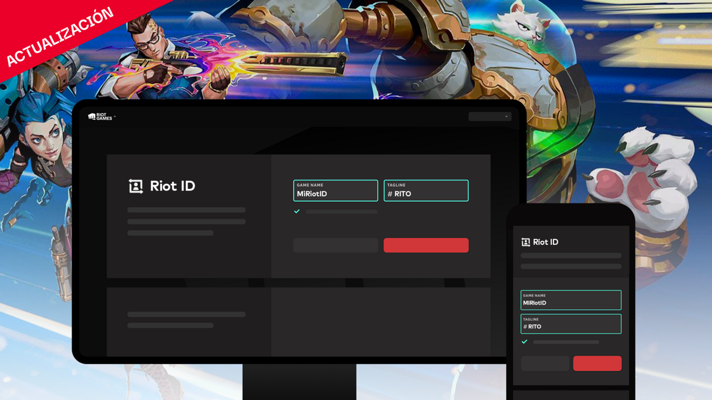Viewport: 712px width, 400px height.
Task: Select the checkmark icon on the mobile screen
Action: coord(525,342)
